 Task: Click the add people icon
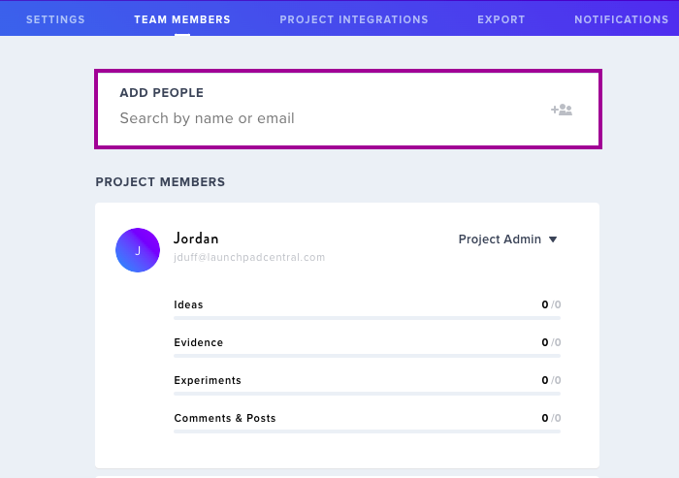(x=562, y=110)
